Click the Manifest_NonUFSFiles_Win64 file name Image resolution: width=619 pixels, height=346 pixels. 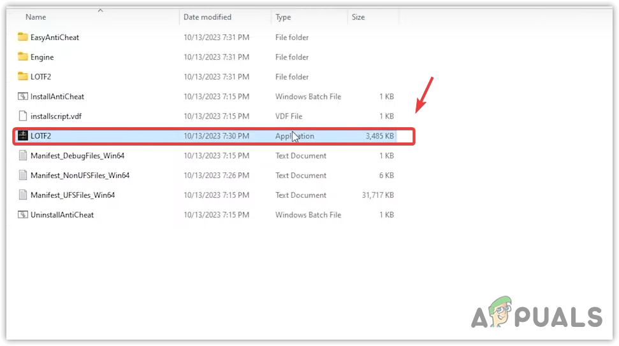click(x=80, y=176)
